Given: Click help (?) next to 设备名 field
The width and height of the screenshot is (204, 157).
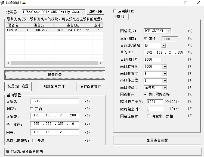Looking at the screenshot, I should click(x=87, y=102).
